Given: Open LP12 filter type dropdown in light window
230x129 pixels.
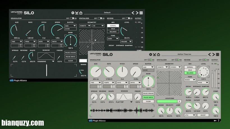Looking at the screenshot, I should pyautogui.click(x=190, y=115).
